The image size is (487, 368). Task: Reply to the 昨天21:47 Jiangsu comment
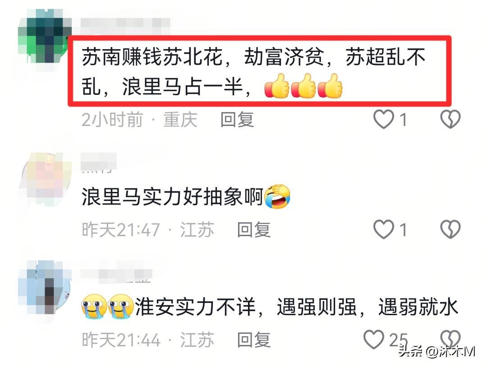point(254,230)
